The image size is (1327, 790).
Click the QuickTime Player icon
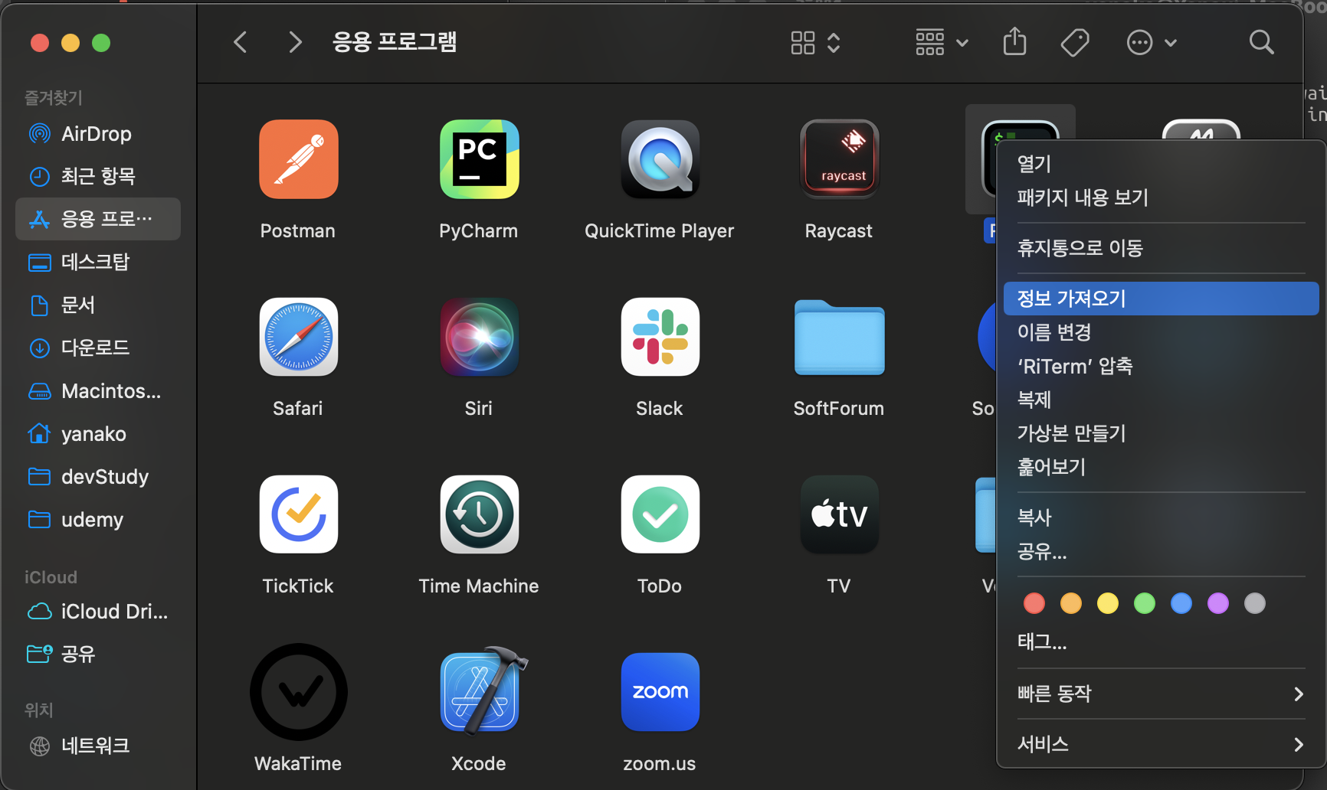(660, 159)
